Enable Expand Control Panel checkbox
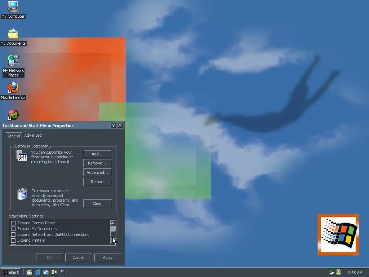This screenshot has width=369, height=277. pyautogui.click(x=13, y=223)
